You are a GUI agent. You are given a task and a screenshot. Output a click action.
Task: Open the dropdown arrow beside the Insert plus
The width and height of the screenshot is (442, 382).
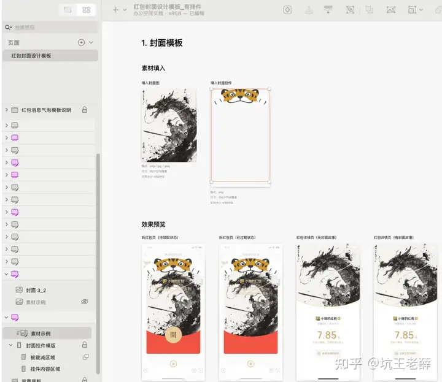click(125, 10)
